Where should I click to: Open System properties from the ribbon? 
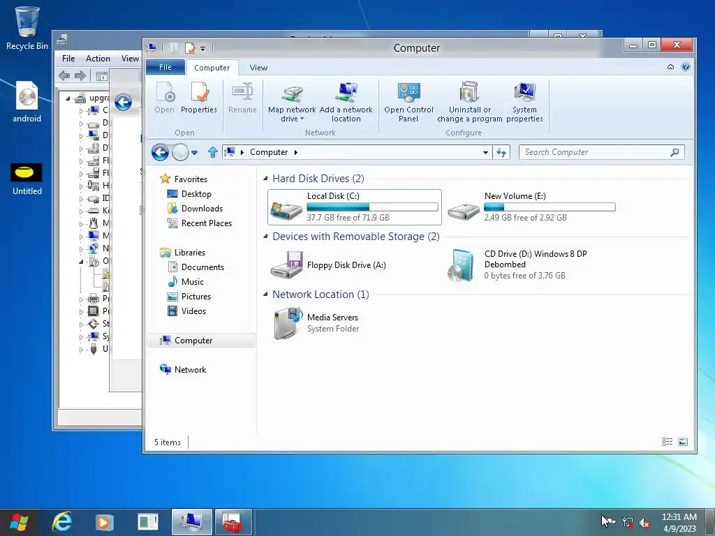524,103
